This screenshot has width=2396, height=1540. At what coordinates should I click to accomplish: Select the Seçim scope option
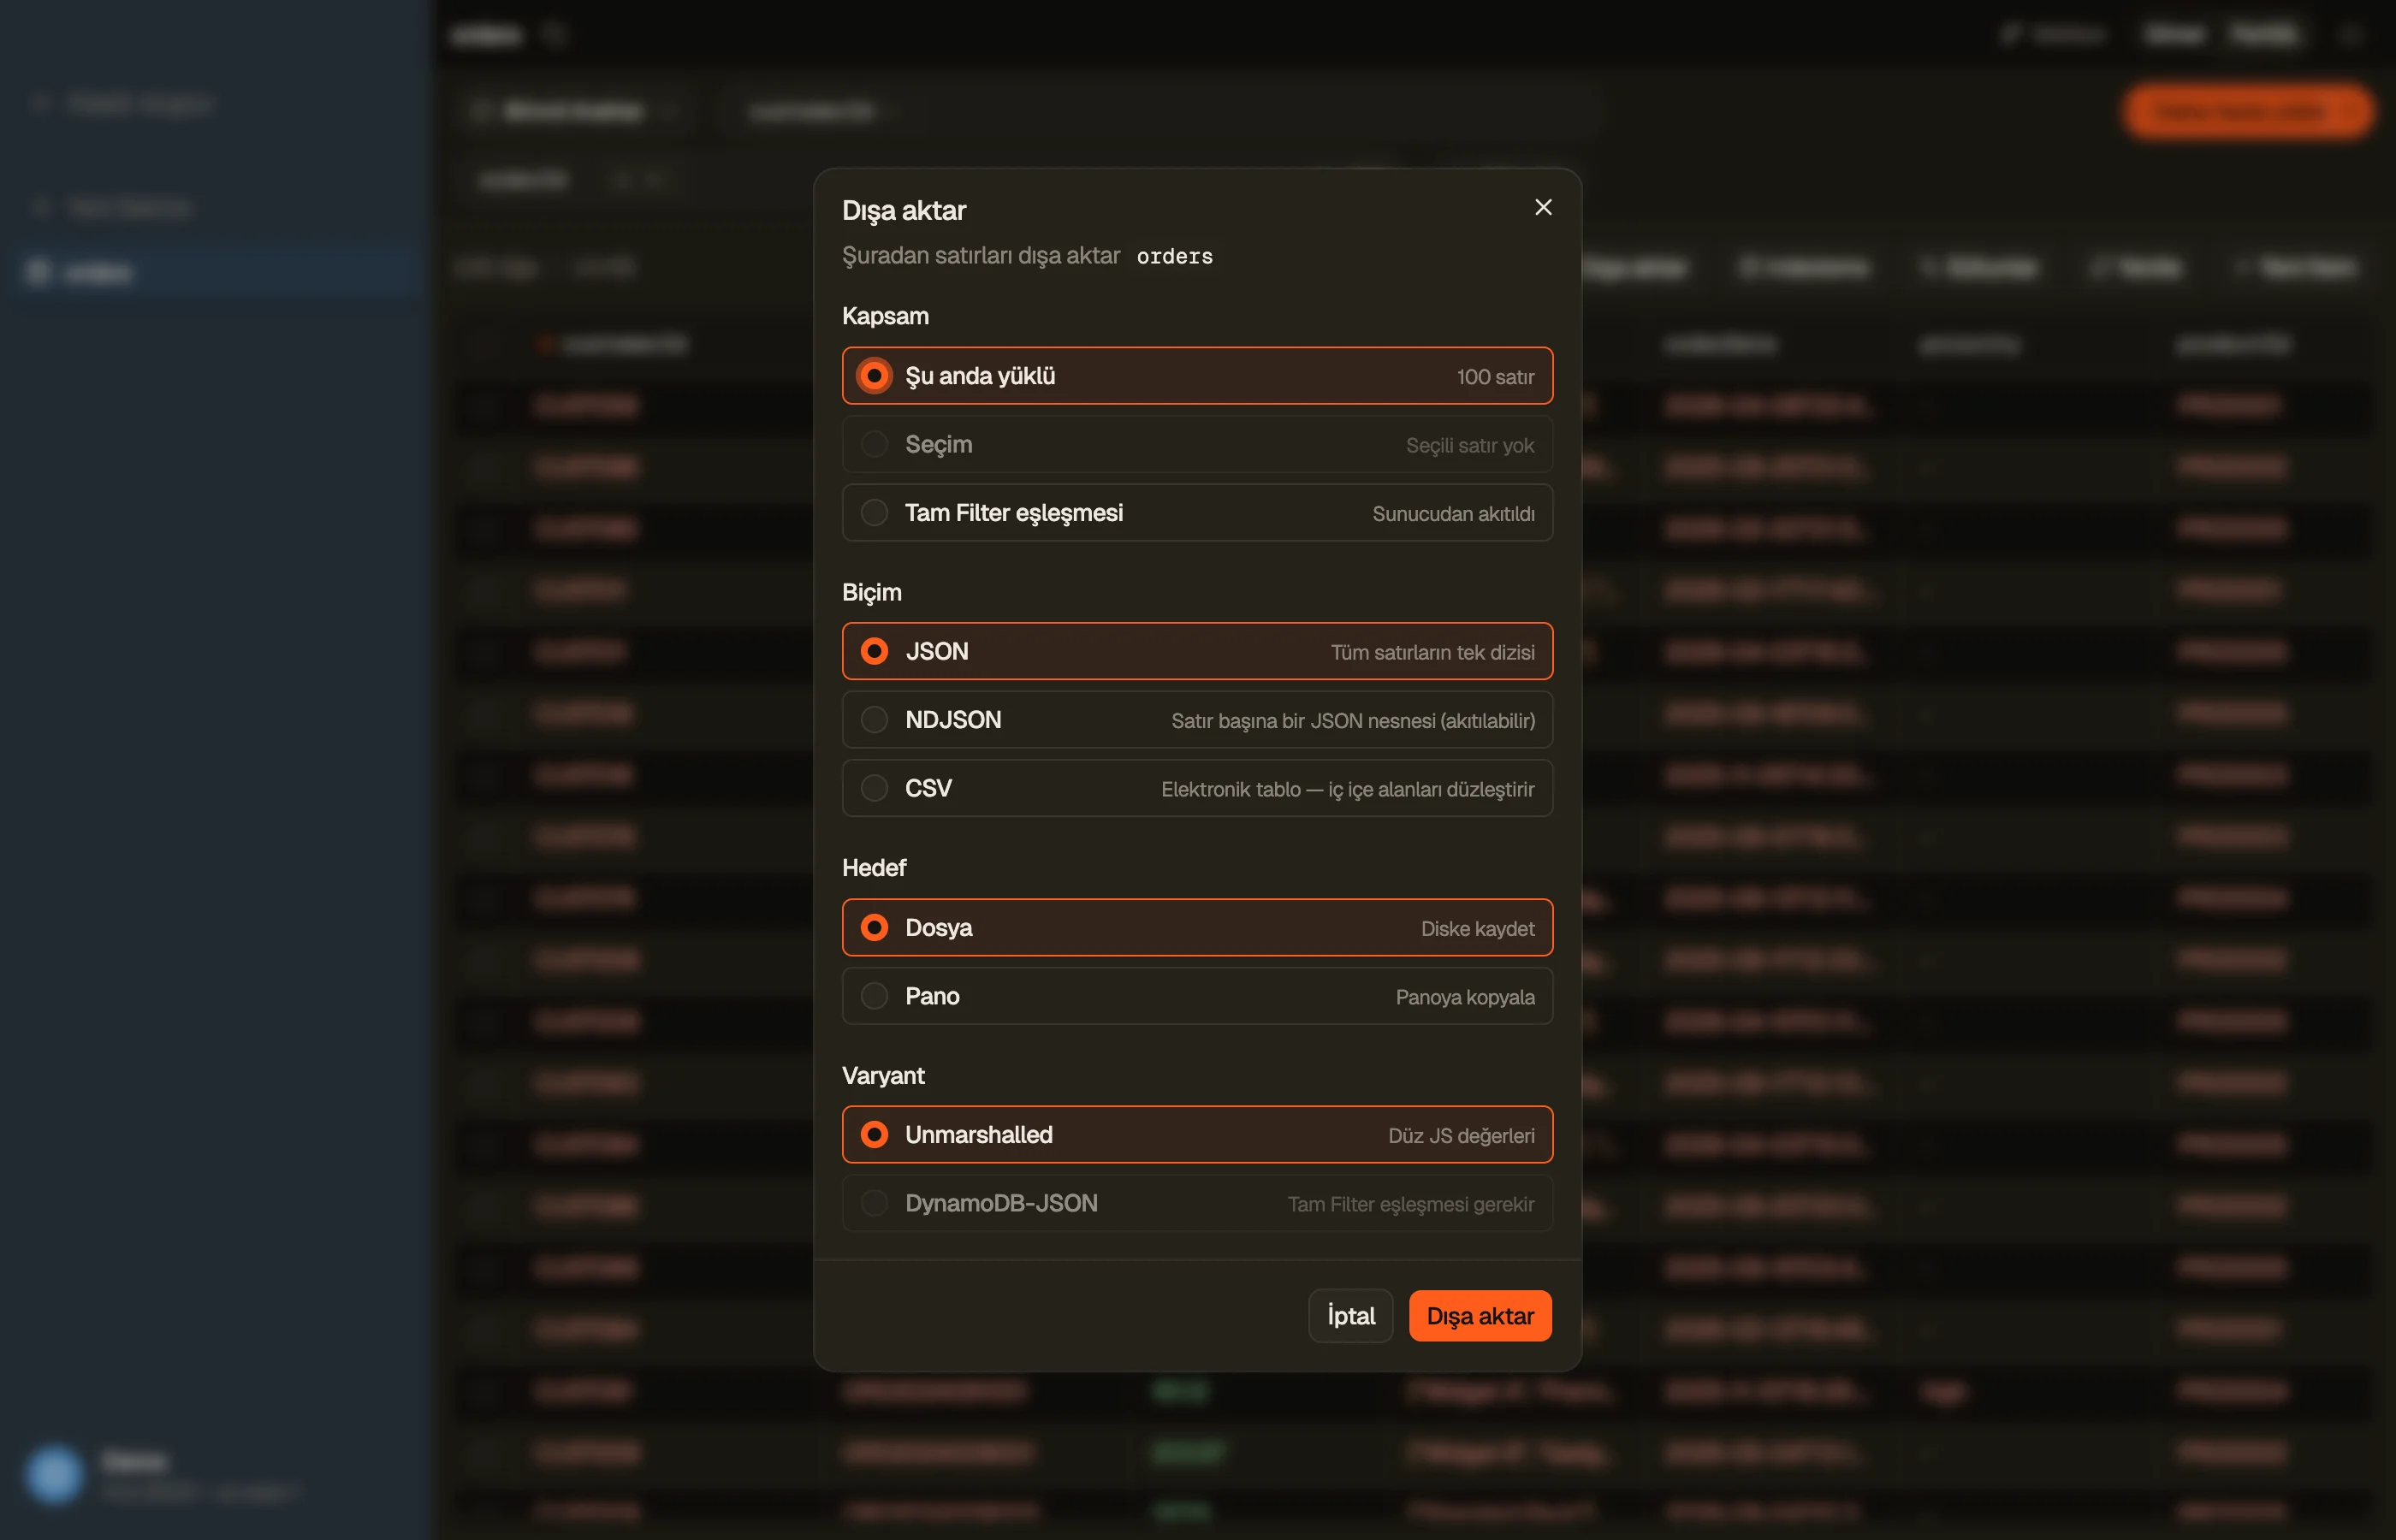1197,444
